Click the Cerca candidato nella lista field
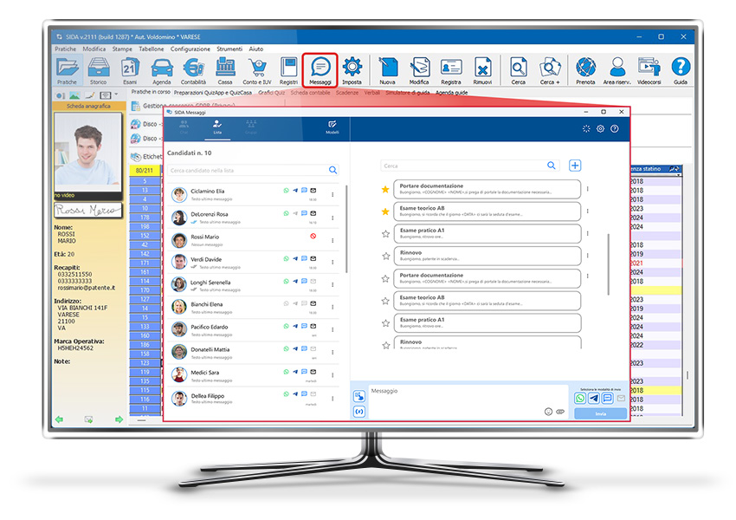Screen dimensions: 736x520 247,171
